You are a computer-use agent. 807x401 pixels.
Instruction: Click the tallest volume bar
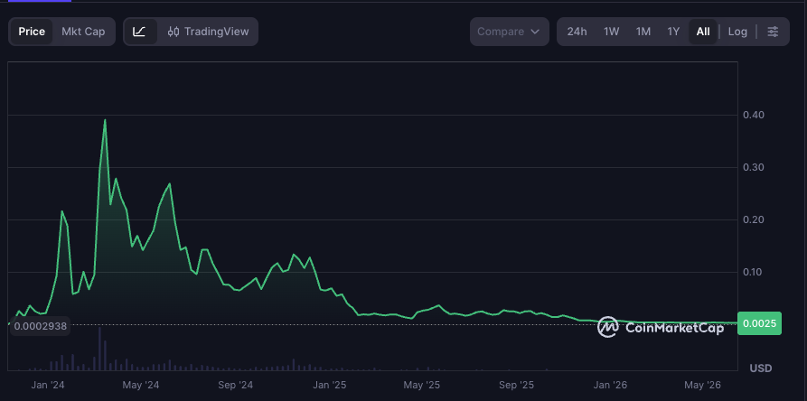coord(99,349)
